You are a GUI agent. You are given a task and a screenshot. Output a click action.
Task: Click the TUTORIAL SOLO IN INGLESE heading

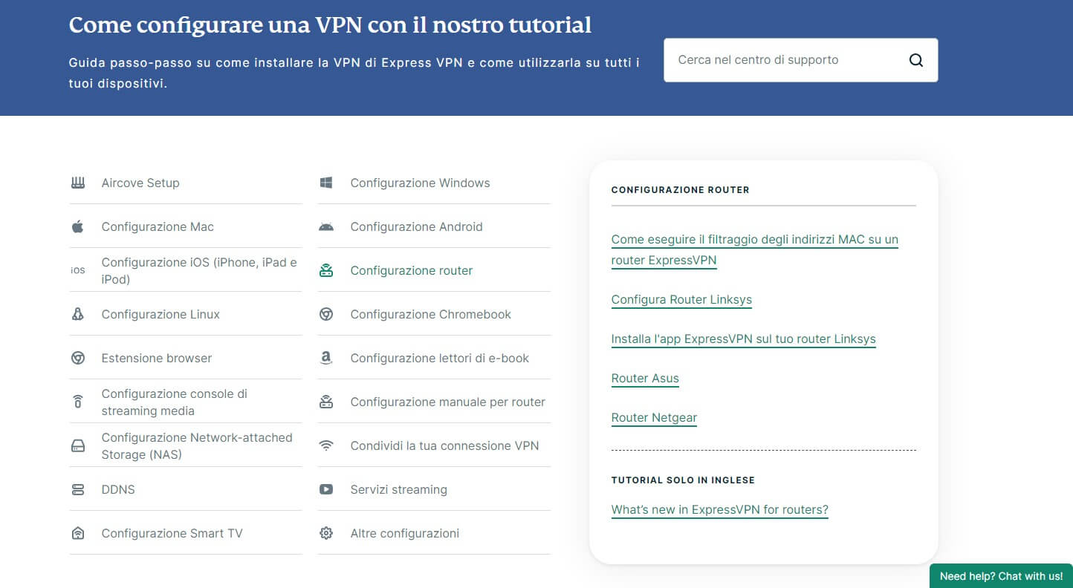click(683, 480)
